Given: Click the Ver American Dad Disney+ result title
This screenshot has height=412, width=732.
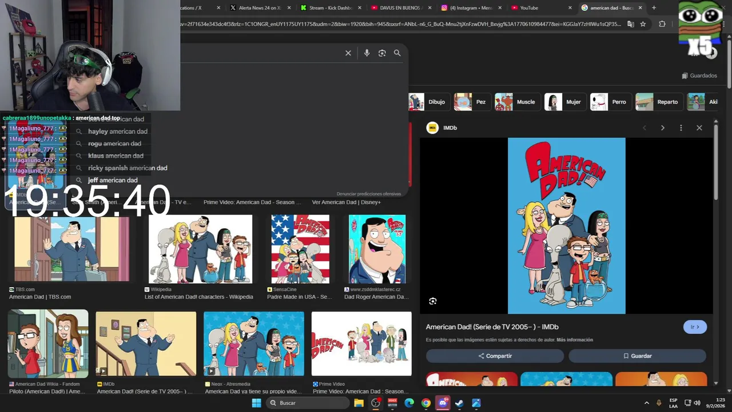Looking at the screenshot, I should [x=346, y=202].
